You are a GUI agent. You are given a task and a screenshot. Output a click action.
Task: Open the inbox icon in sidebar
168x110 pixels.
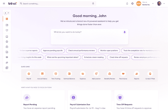(x=7, y=37)
